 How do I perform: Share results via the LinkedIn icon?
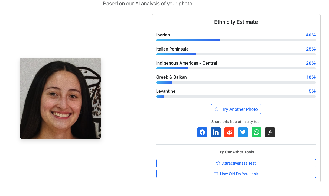pyautogui.click(x=216, y=132)
